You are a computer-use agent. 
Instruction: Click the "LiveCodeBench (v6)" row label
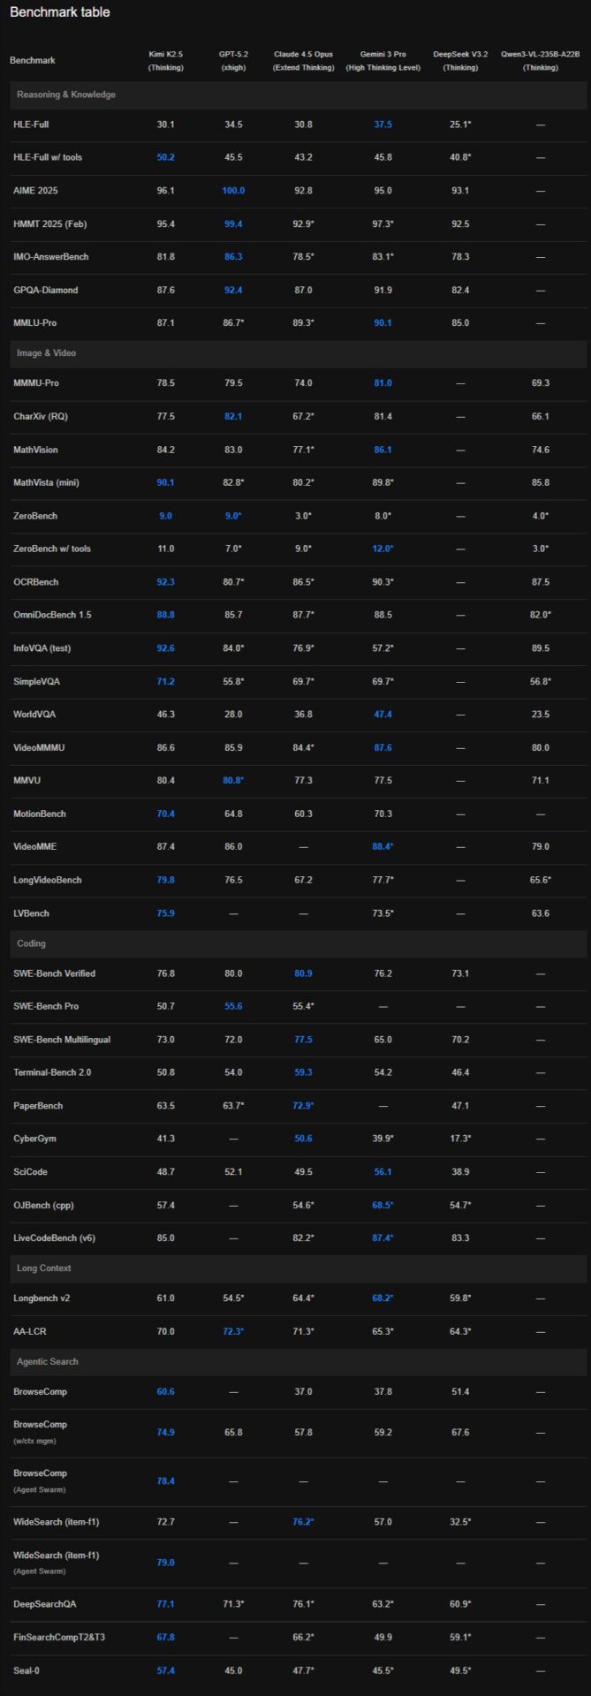54,1238
